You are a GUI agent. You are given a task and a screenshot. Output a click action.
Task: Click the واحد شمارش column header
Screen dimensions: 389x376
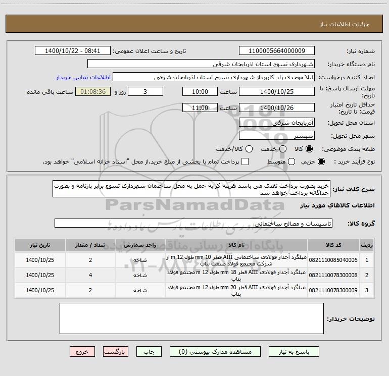(140, 245)
